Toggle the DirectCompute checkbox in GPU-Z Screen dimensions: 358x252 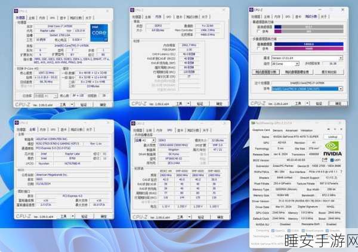tap(303, 231)
